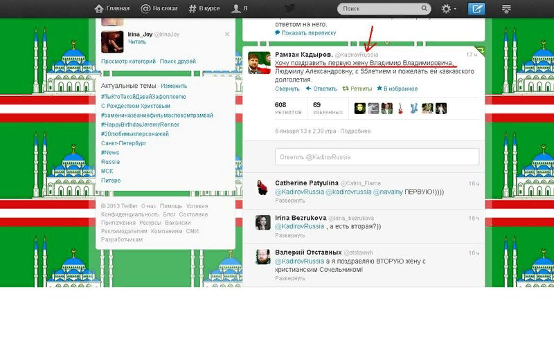Open Рекламодателям footer link
The height and width of the screenshot is (350, 554).
[x=124, y=232]
